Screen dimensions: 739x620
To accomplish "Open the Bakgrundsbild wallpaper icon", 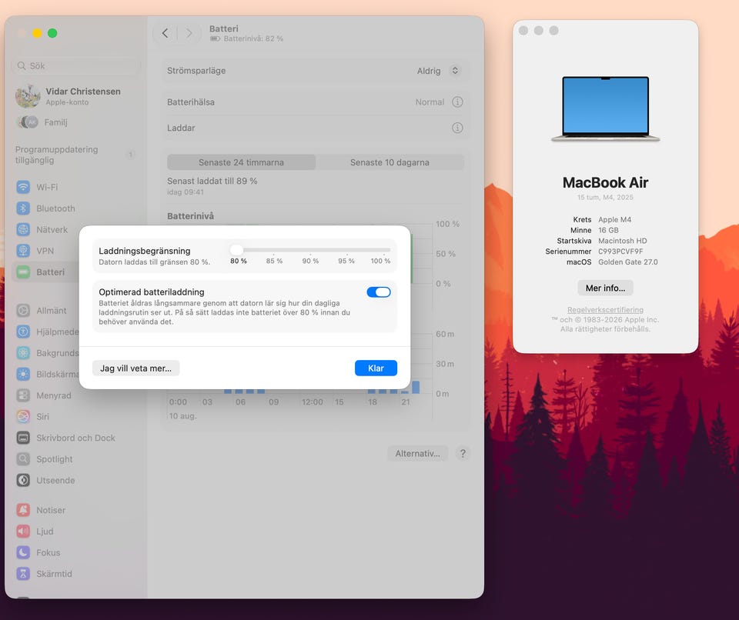I will pyautogui.click(x=23, y=353).
